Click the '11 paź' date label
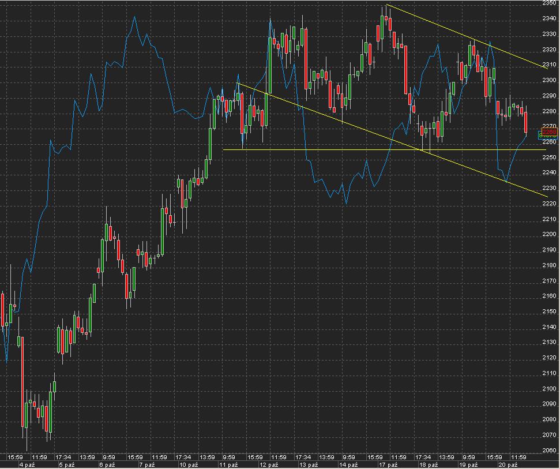This screenshot has width=560, height=469. (x=228, y=465)
